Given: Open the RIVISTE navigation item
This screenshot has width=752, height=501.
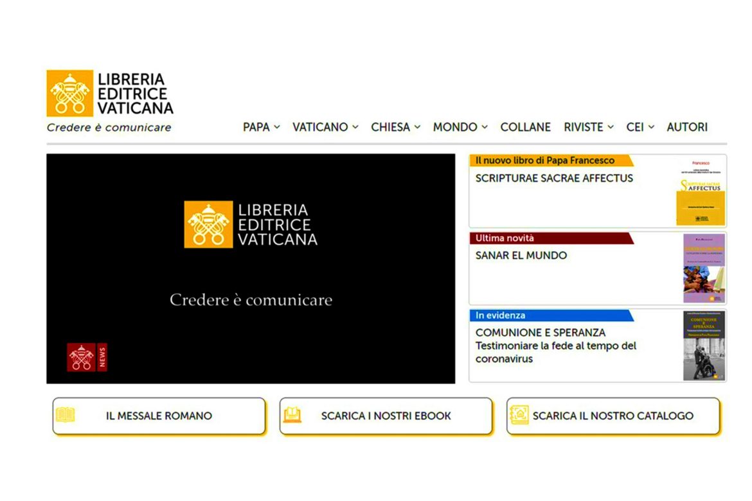Looking at the screenshot, I should (x=584, y=127).
